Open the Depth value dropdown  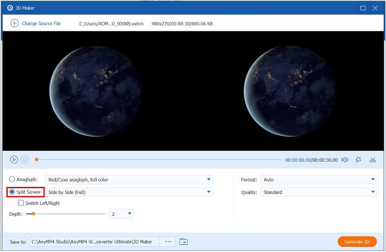(121, 214)
